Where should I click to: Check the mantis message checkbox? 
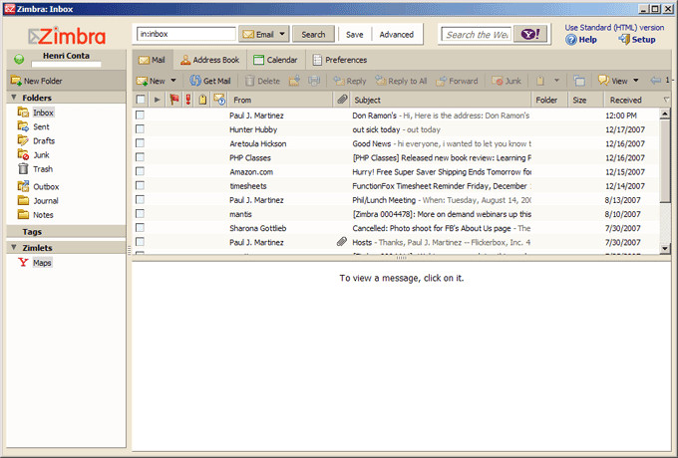click(x=140, y=214)
